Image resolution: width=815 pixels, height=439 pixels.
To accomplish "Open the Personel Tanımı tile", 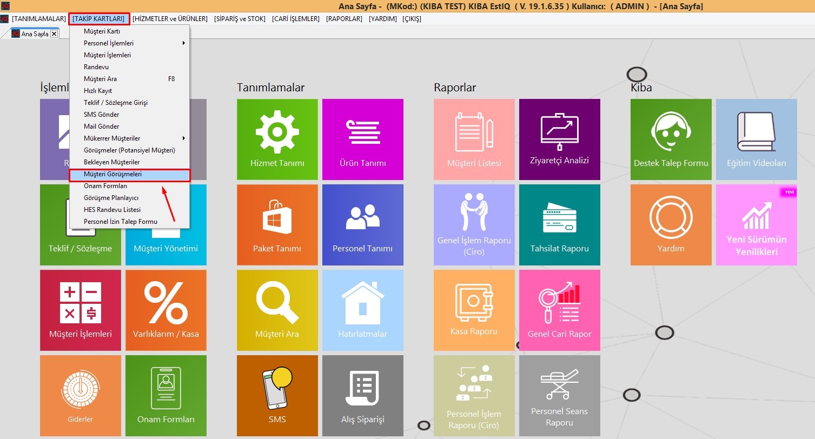I will pos(362,224).
